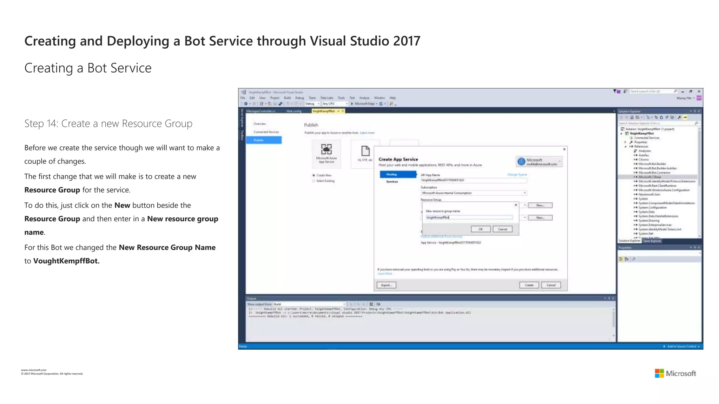Screen dimensions: 719x404
Task: Expand the Properties node in Solution Explorer
Action: click(x=625, y=142)
